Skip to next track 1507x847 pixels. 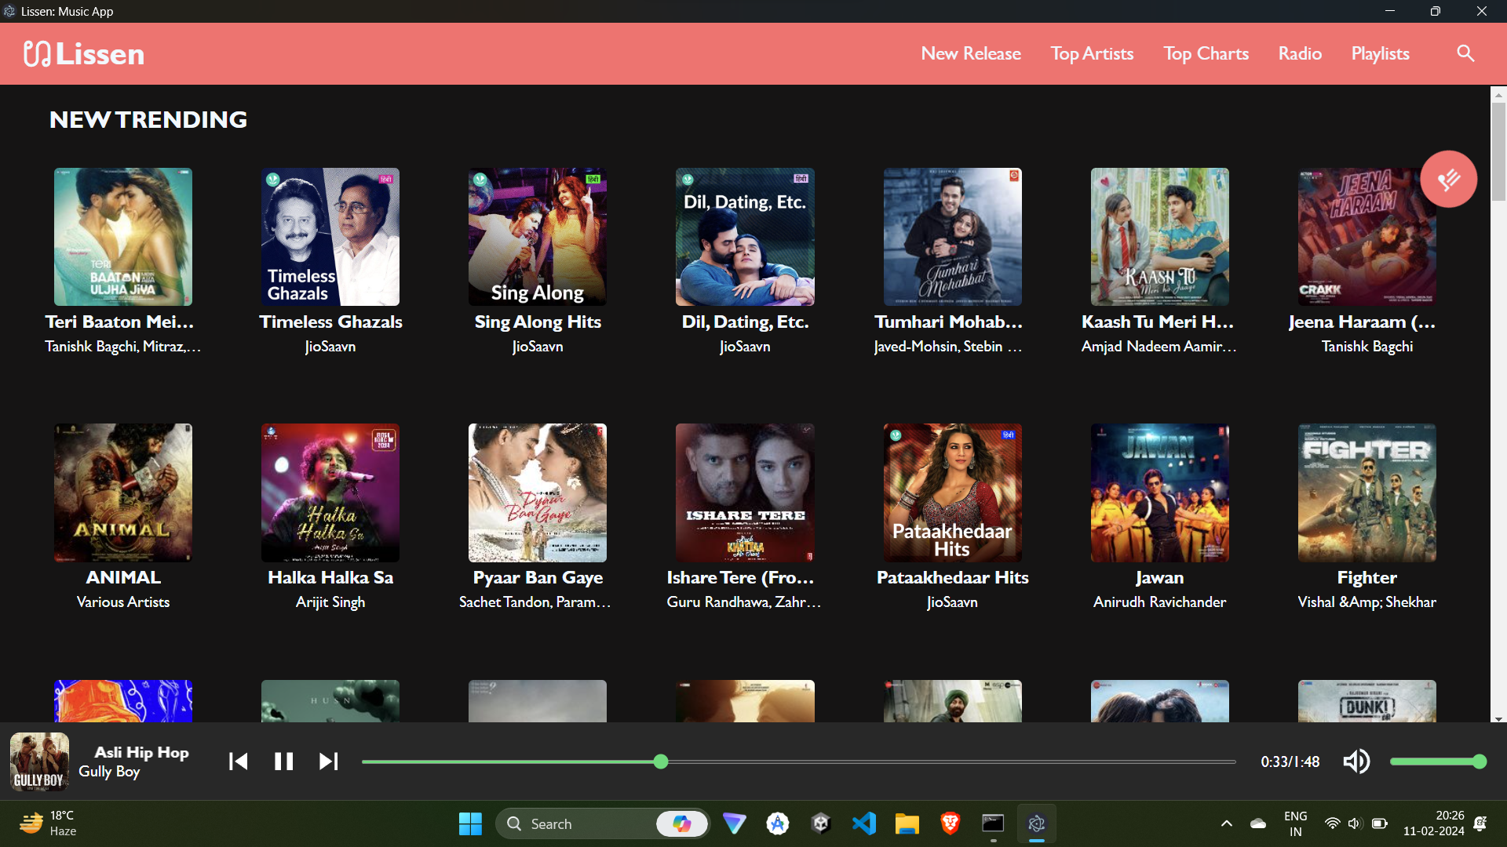point(329,762)
